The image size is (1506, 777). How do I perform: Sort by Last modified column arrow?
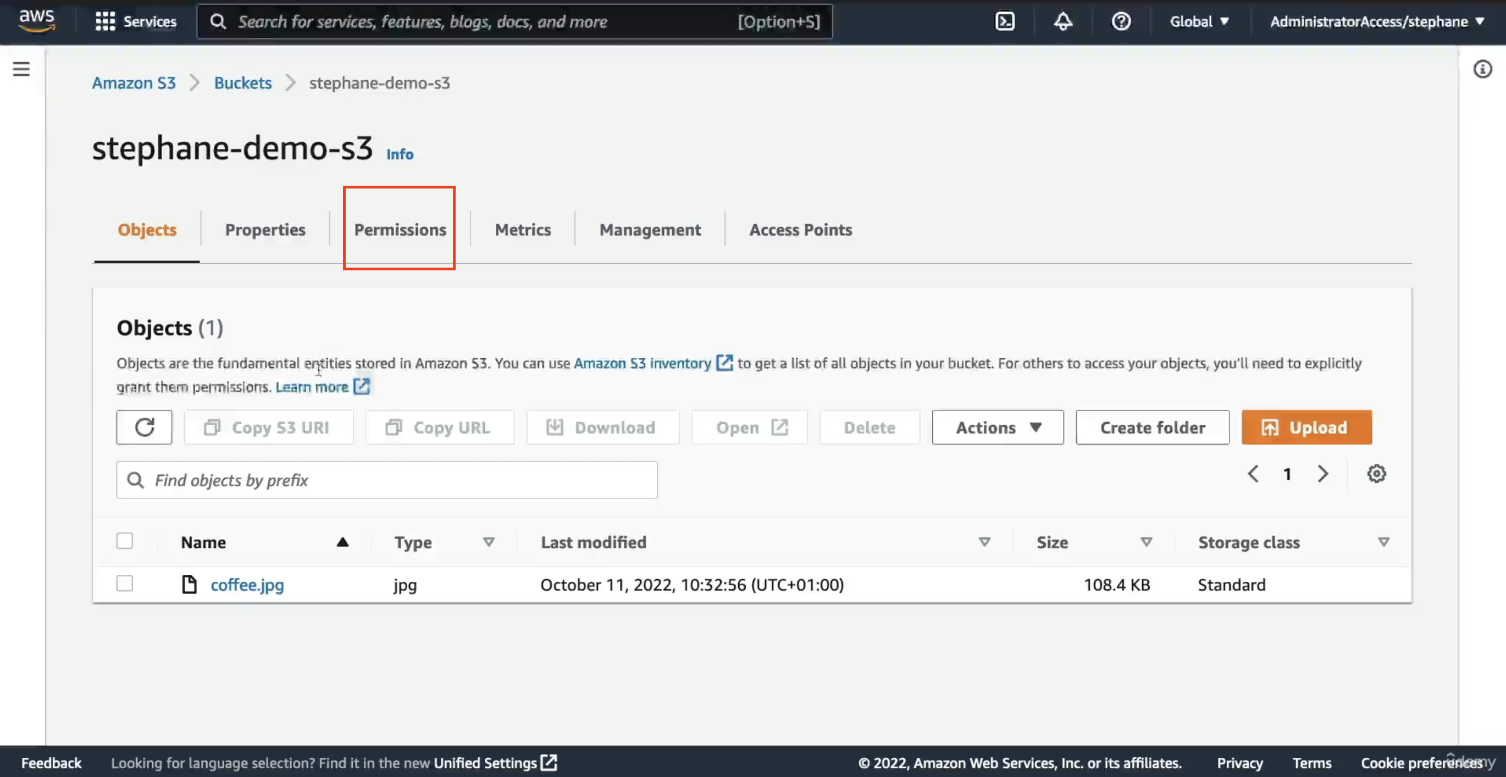(984, 542)
